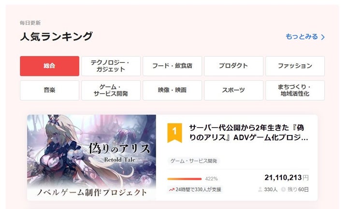Switch to the ファッション tab

(x=295, y=66)
